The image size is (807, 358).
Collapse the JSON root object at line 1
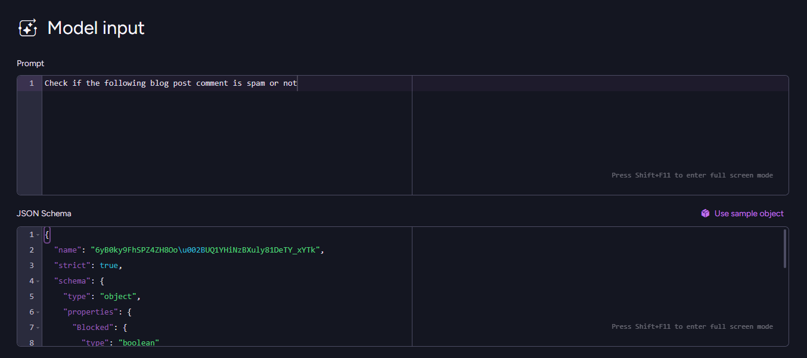tap(38, 235)
